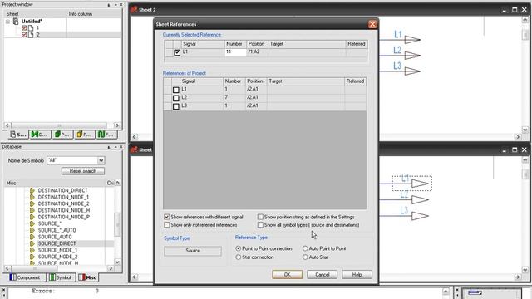Image resolution: width=532 pixels, height=299 pixels.
Task: Select DESTINATION_DIRECT symbol
Action: [62, 190]
